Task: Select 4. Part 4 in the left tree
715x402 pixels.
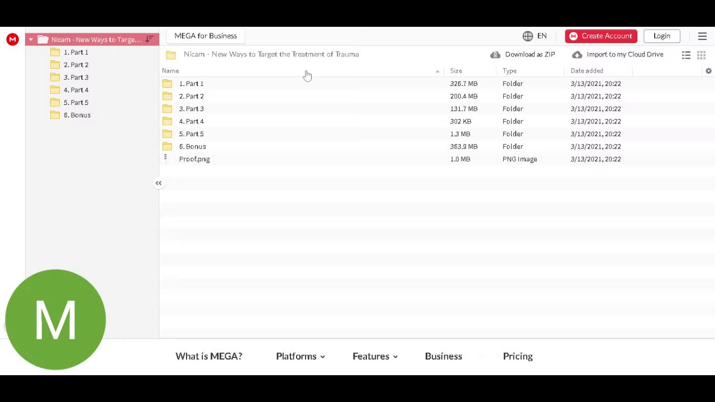Action: pyautogui.click(x=76, y=90)
